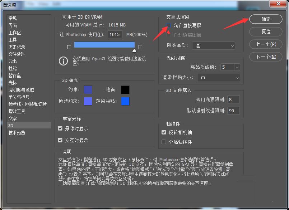Open 工具 preferences category
Screen dimensions: 289x210
click(13, 40)
